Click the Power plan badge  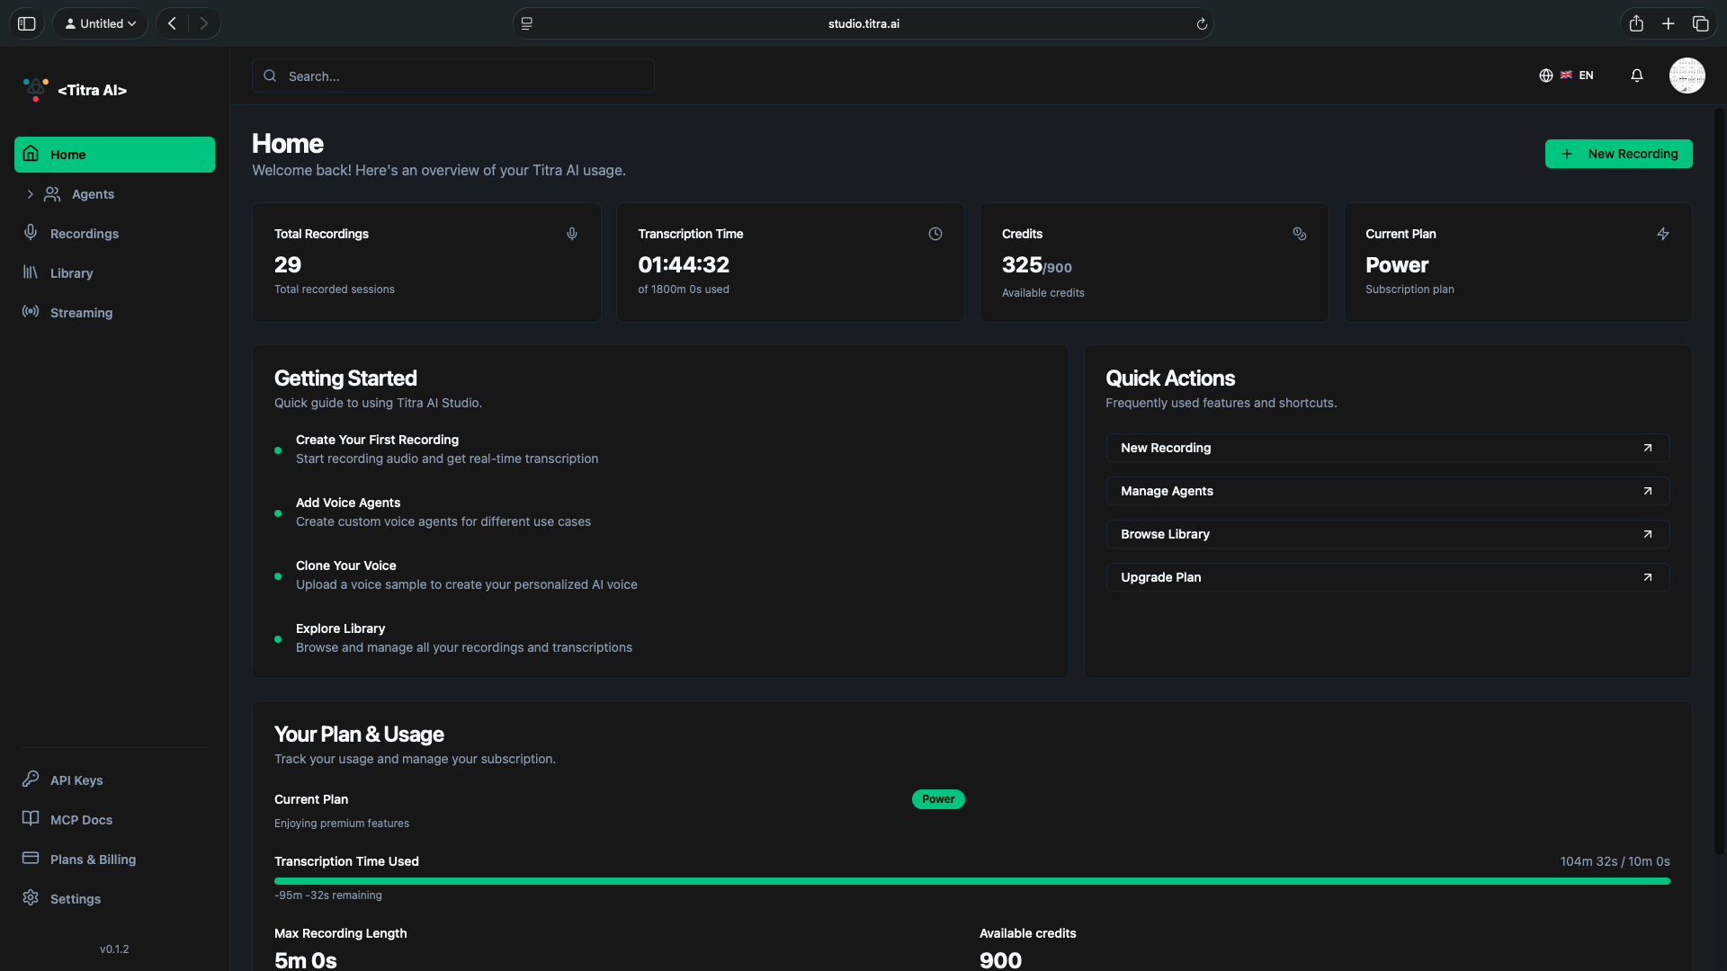point(938,799)
